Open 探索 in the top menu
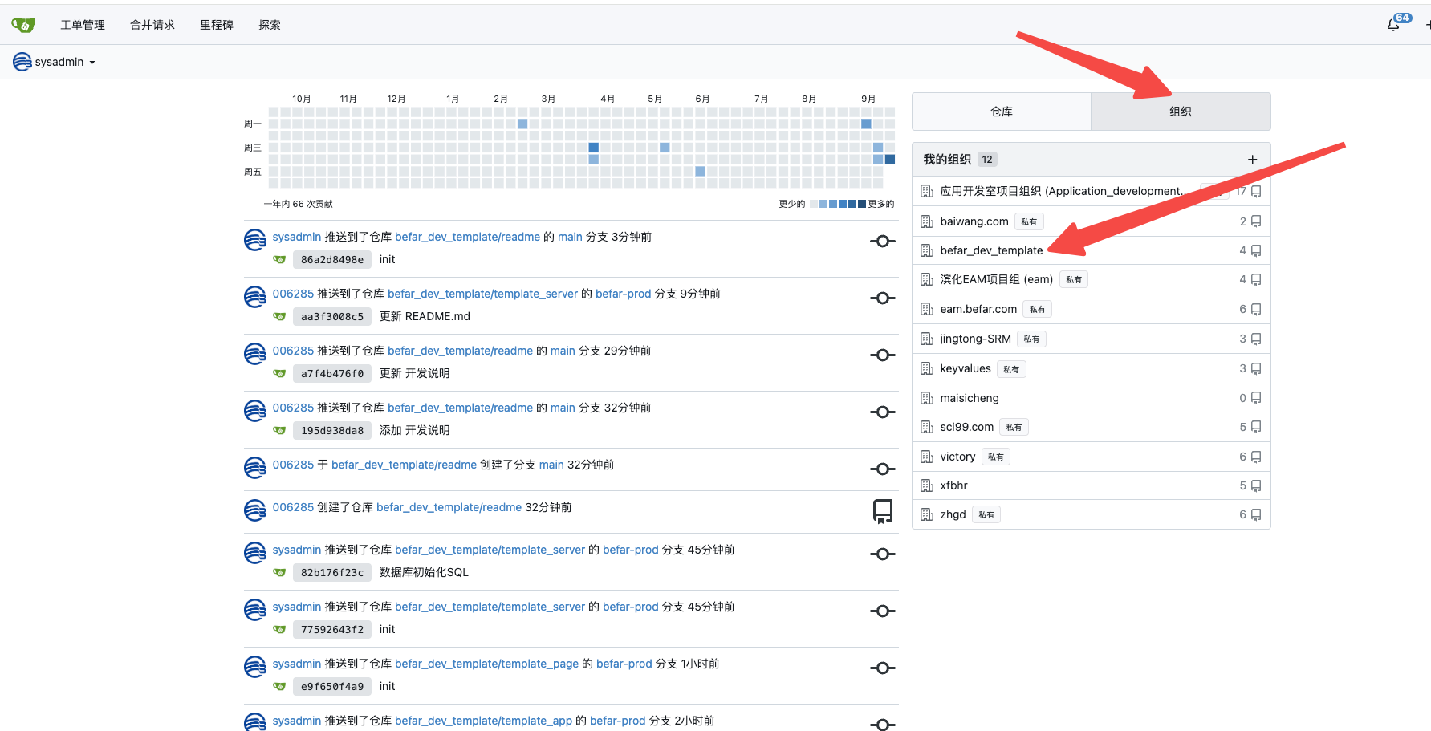Screen dimensions: 1431x731 (270, 25)
